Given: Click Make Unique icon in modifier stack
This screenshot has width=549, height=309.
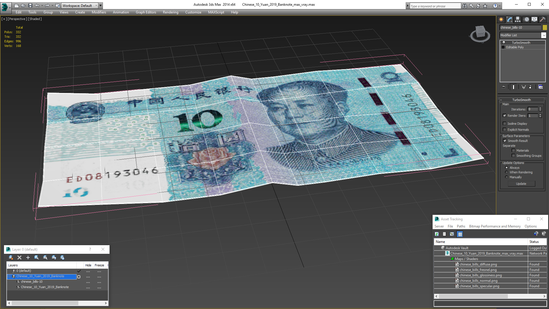Looking at the screenshot, I should (x=524, y=87).
